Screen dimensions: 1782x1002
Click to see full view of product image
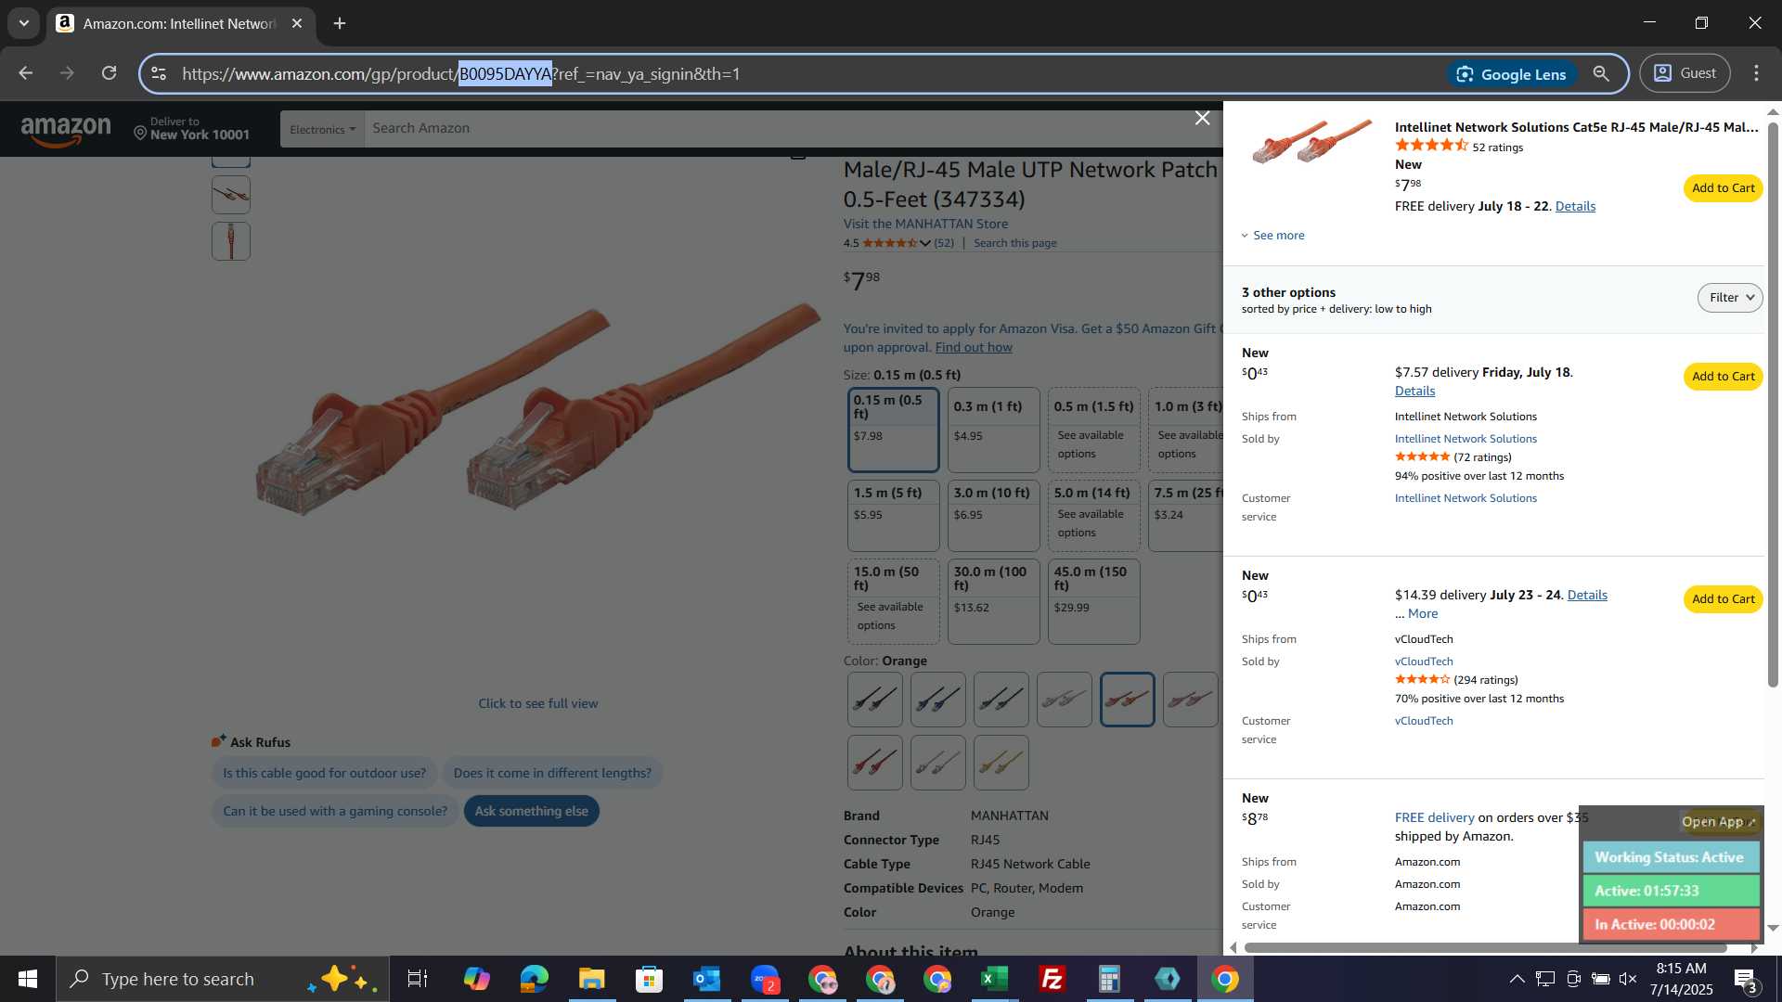[x=537, y=703]
